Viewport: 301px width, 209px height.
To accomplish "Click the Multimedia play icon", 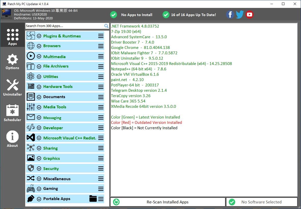I will coord(31,56).
